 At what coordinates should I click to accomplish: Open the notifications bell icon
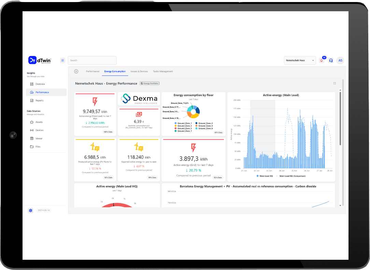321,60
